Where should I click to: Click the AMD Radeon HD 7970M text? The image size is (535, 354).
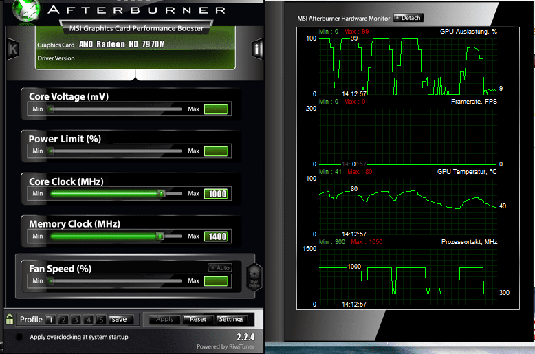122,44
